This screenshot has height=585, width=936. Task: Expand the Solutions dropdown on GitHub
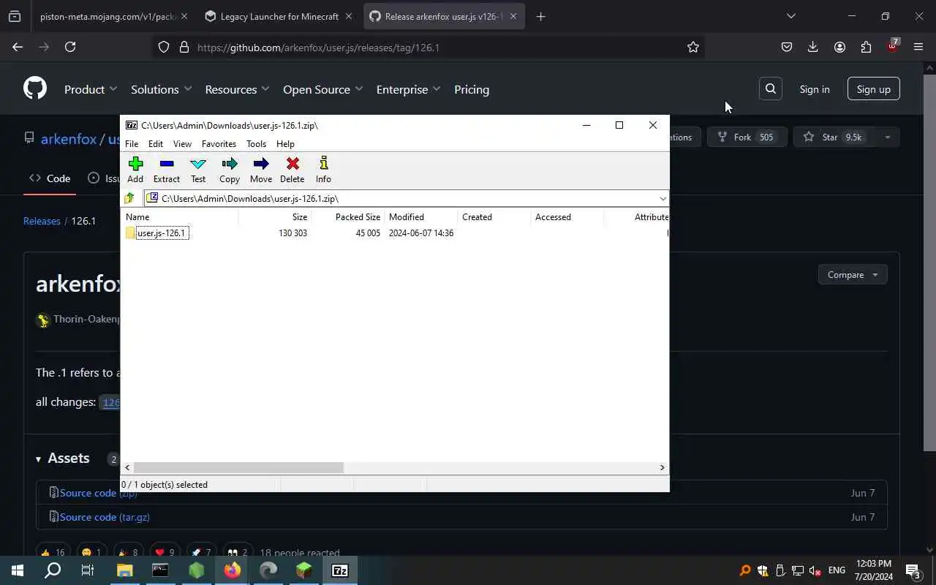[161, 89]
